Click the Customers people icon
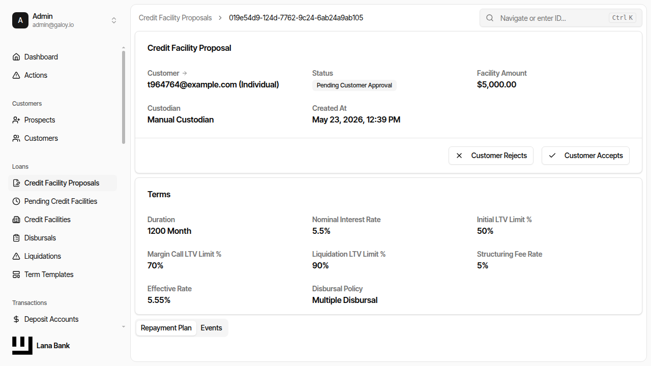The width and height of the screenshot is (651, 366). (16, 138)
